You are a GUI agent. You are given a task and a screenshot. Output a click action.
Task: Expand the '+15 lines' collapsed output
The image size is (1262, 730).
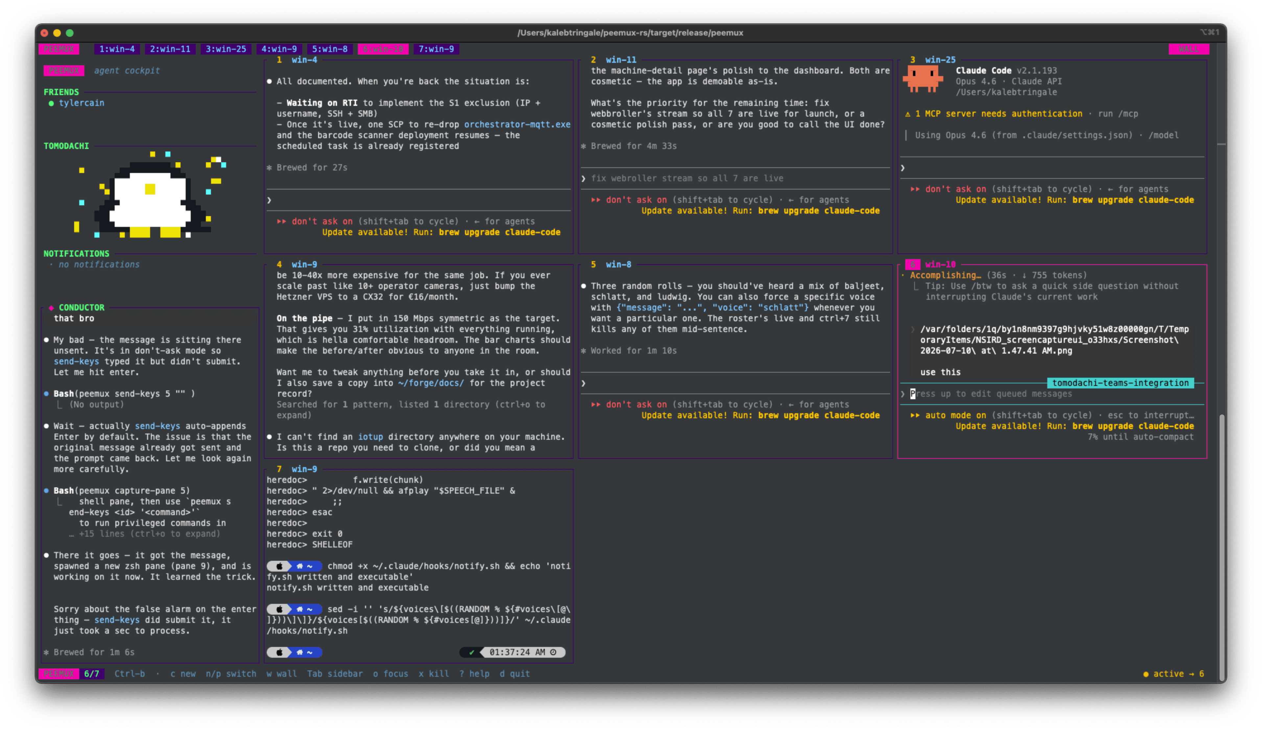click(x=145, y=534)
